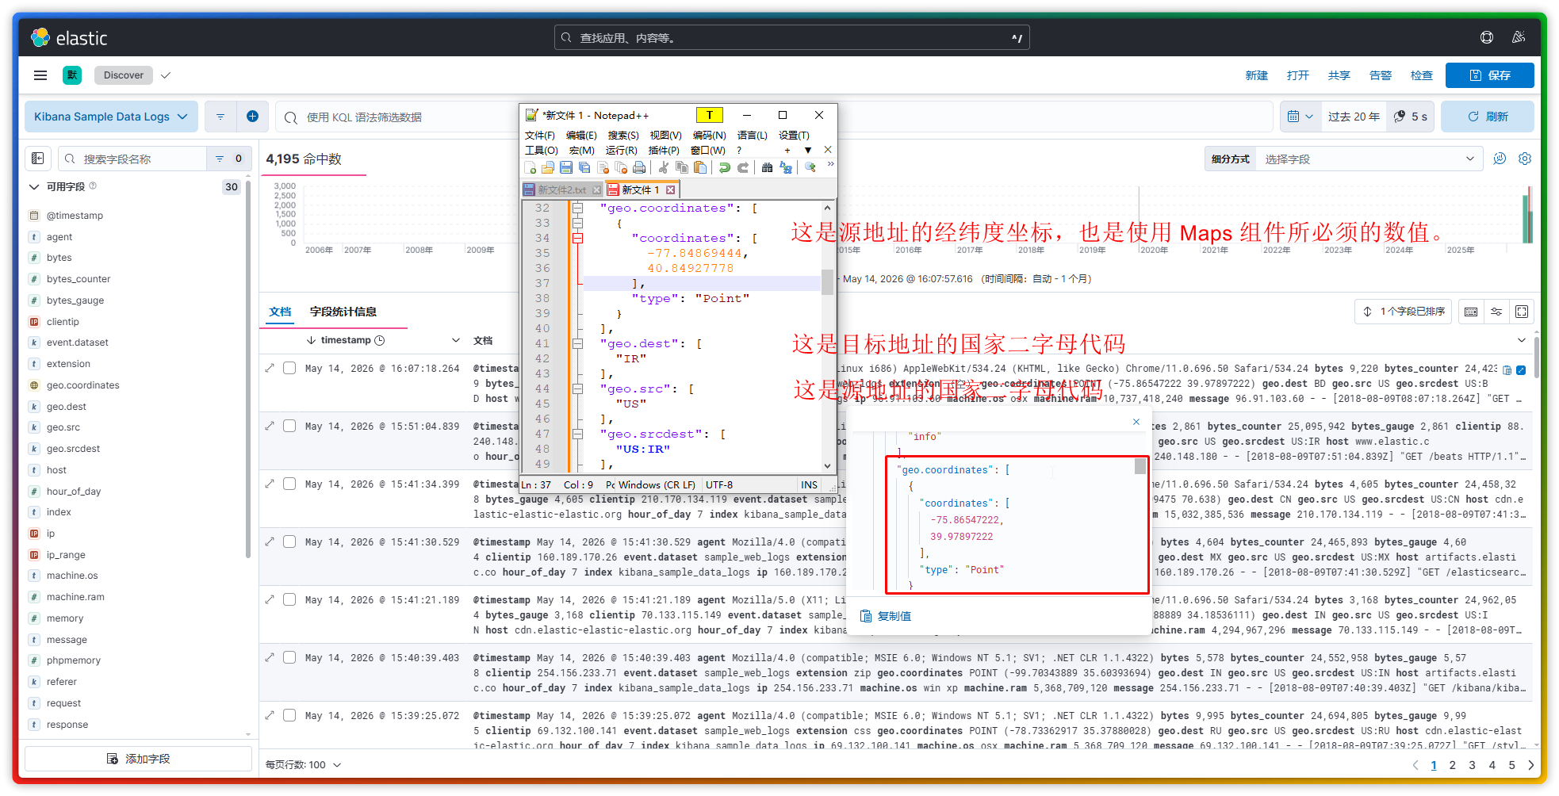Screen dimensions: 1559x796
Task: Switch to the 字段统计信息 tab
Action: click(343, 312)
